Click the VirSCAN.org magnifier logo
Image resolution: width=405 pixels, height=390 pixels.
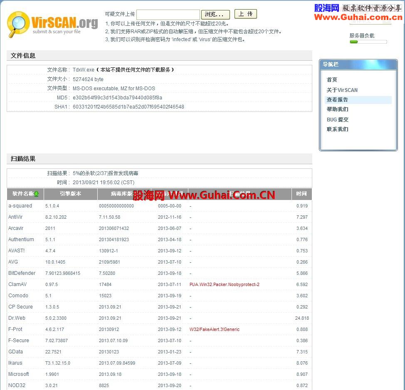click(53, 24)
